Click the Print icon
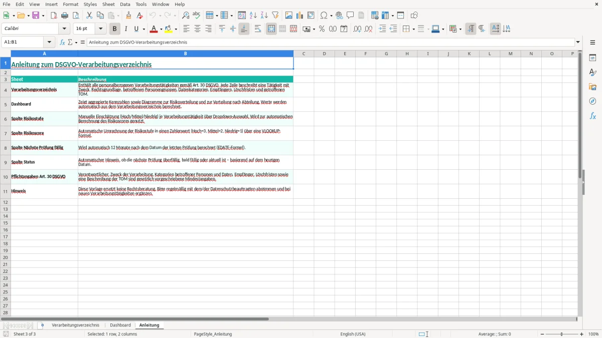Image resolution: width=602 pixels, height=338 pixels. (65, 16)
